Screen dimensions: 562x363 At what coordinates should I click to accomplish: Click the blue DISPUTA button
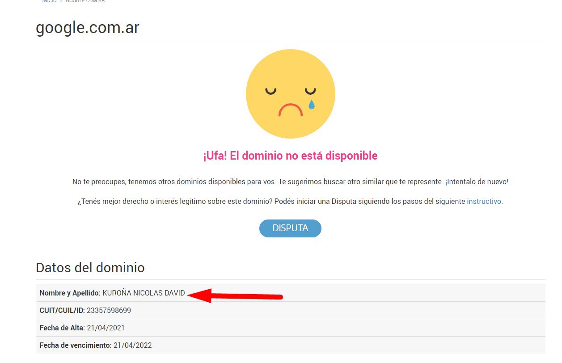(x=290, y=228)
